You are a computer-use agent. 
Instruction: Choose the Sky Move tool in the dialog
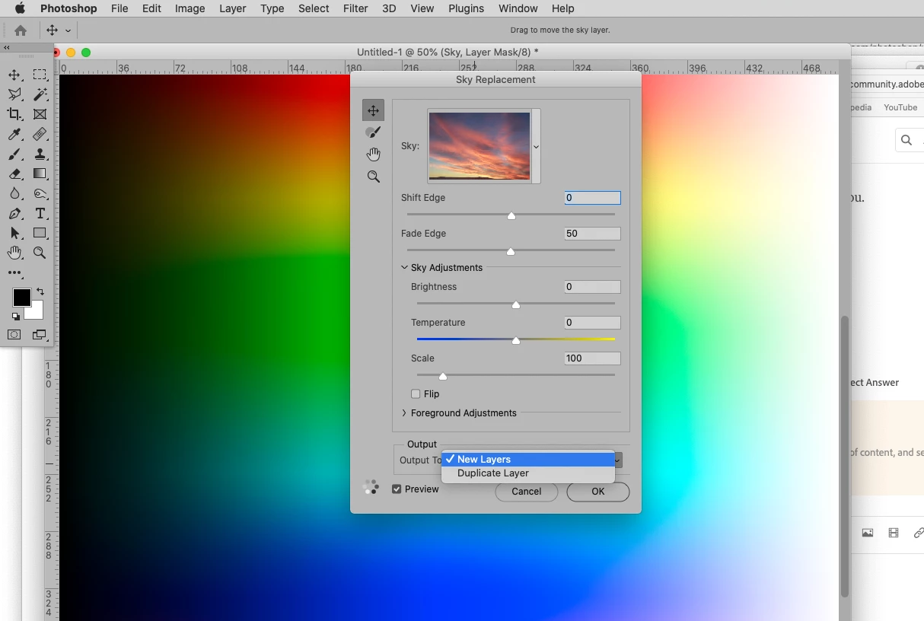(x=373, y=110)
